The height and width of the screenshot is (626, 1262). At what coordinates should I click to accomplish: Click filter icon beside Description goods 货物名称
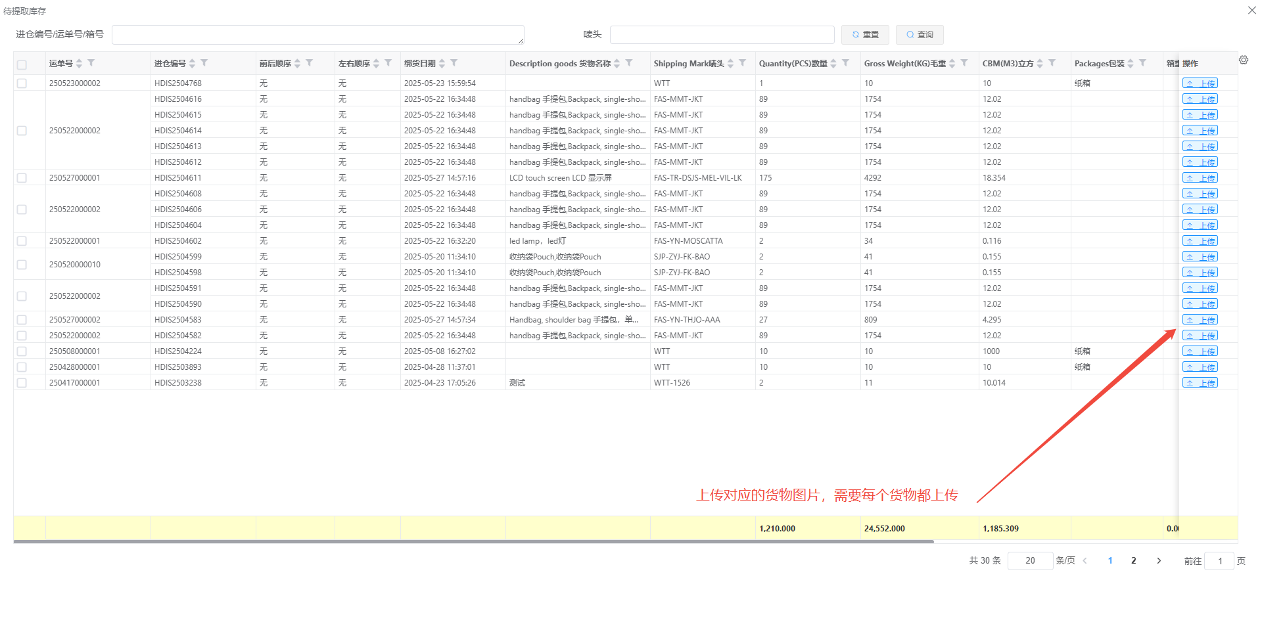pyautogui.click(x=629, y=63)
